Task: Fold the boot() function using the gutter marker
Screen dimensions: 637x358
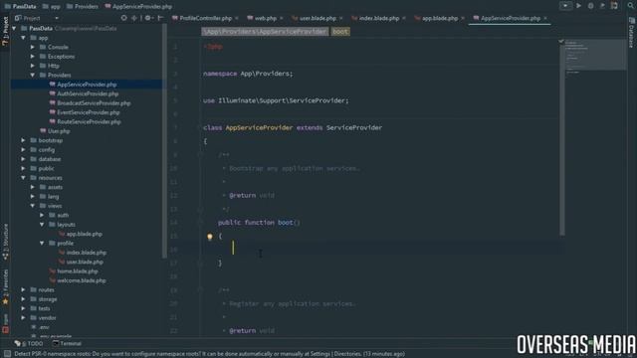Action: coord(200,223)
